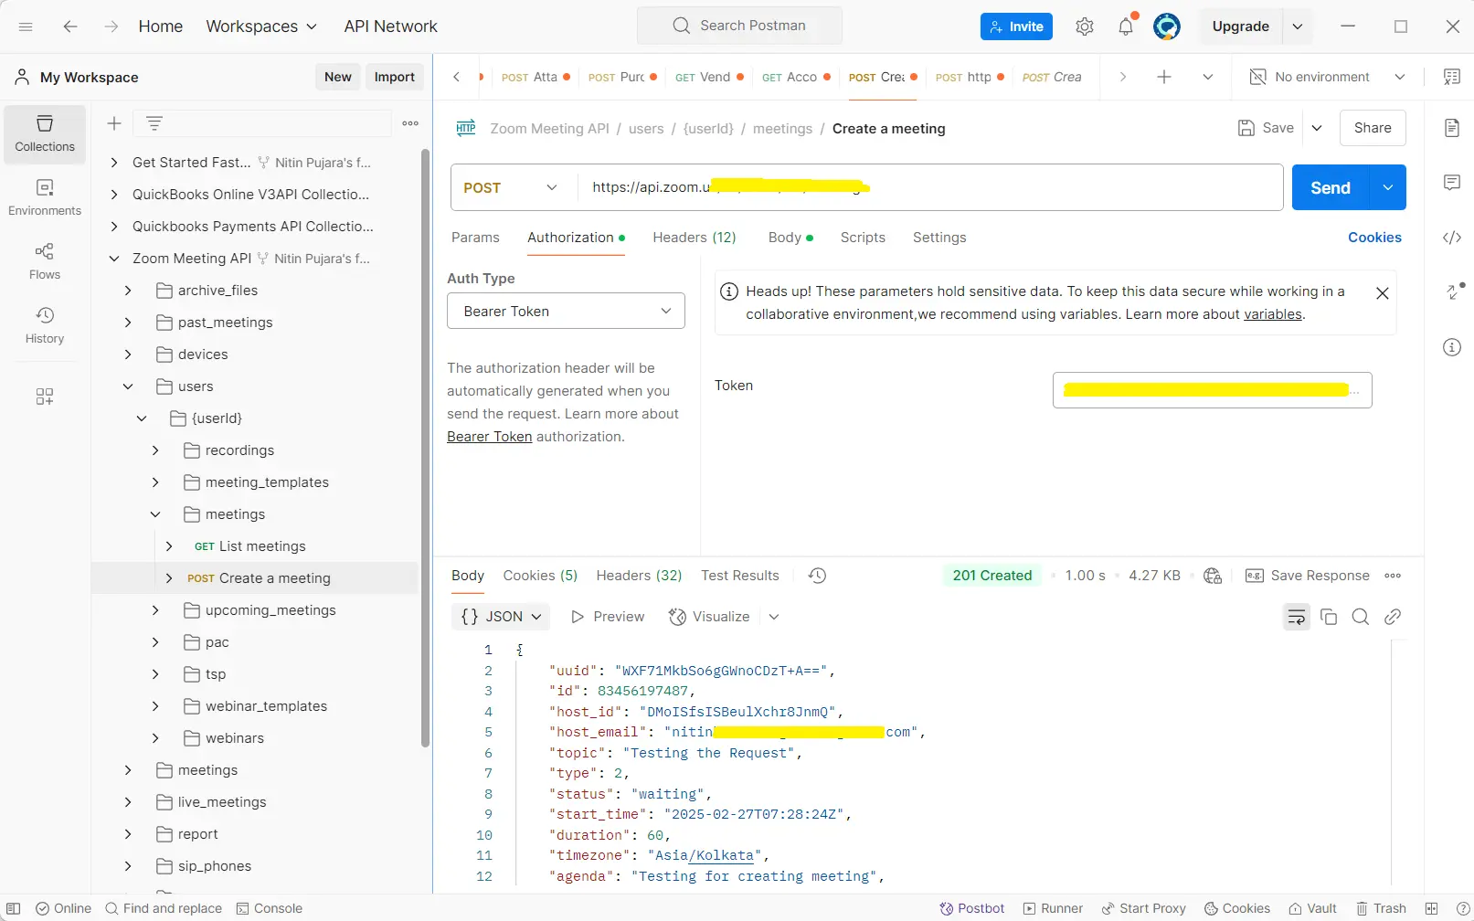The image size is (1474, 921).
Task: Collapse the users folder
Action: [128, 386]
